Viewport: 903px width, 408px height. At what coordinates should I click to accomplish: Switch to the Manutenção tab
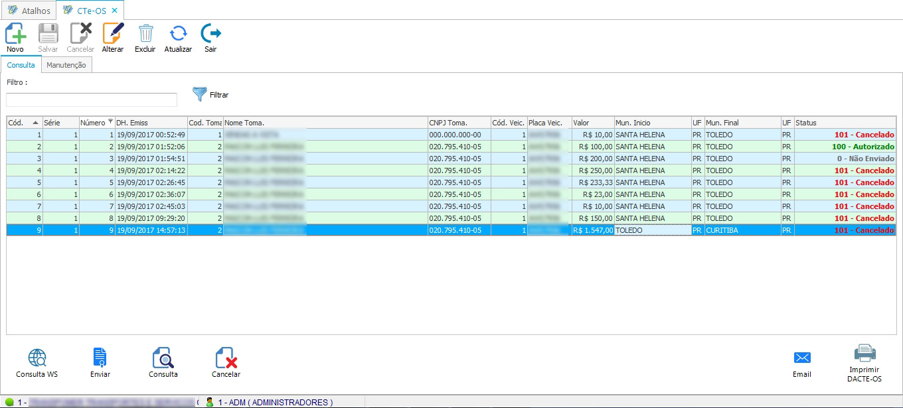coord(66,65)
